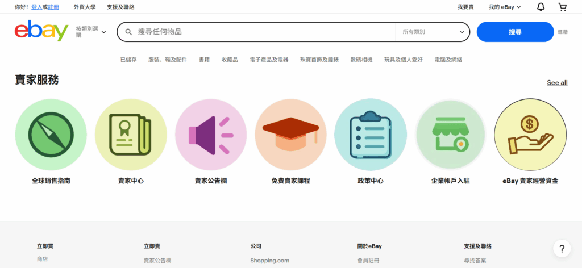Open the compass icon for 全球銷售指南

[51, 135]
